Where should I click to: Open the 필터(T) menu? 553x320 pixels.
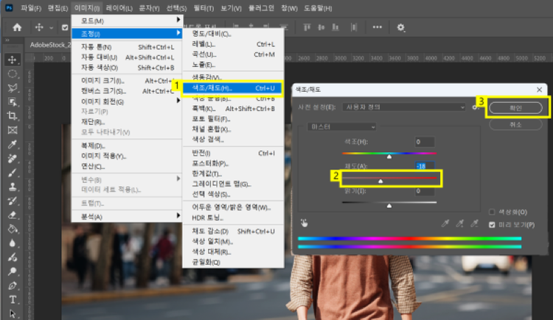click(204, 8)
